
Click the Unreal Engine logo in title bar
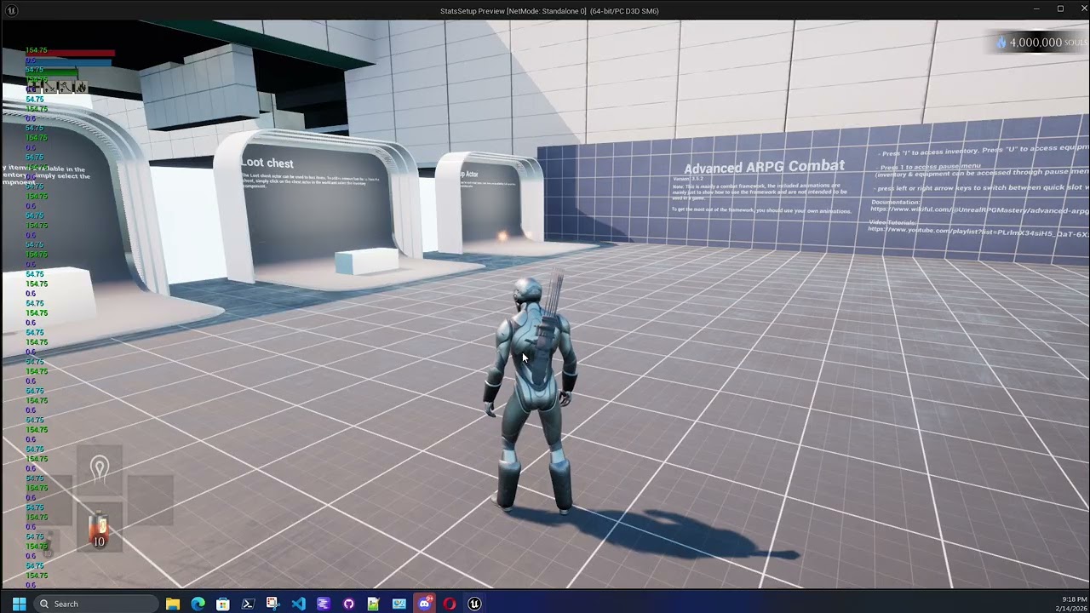point(12,10)
